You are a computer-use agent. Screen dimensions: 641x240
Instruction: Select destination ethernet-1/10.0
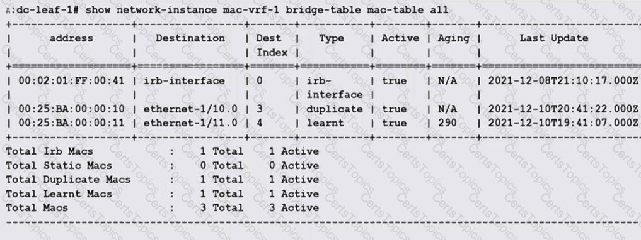tap(190, 109)
